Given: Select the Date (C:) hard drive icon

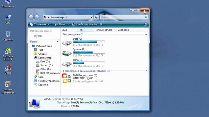Looking at the screenshot, I should (x=67, y=43).
